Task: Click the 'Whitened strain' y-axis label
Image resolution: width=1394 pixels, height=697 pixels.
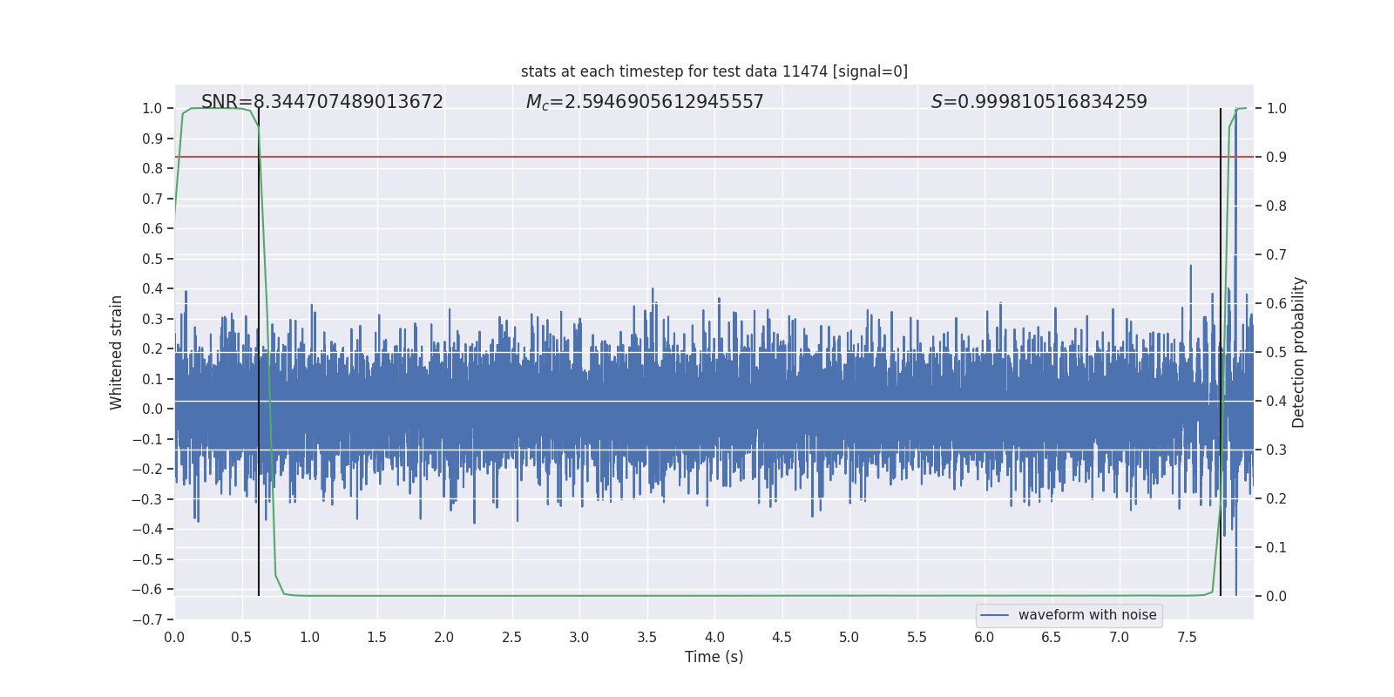Action: [x=117, y=352]
